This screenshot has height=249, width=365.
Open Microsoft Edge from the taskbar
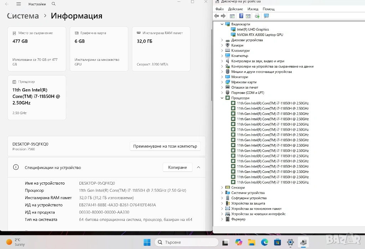point(264,242)
